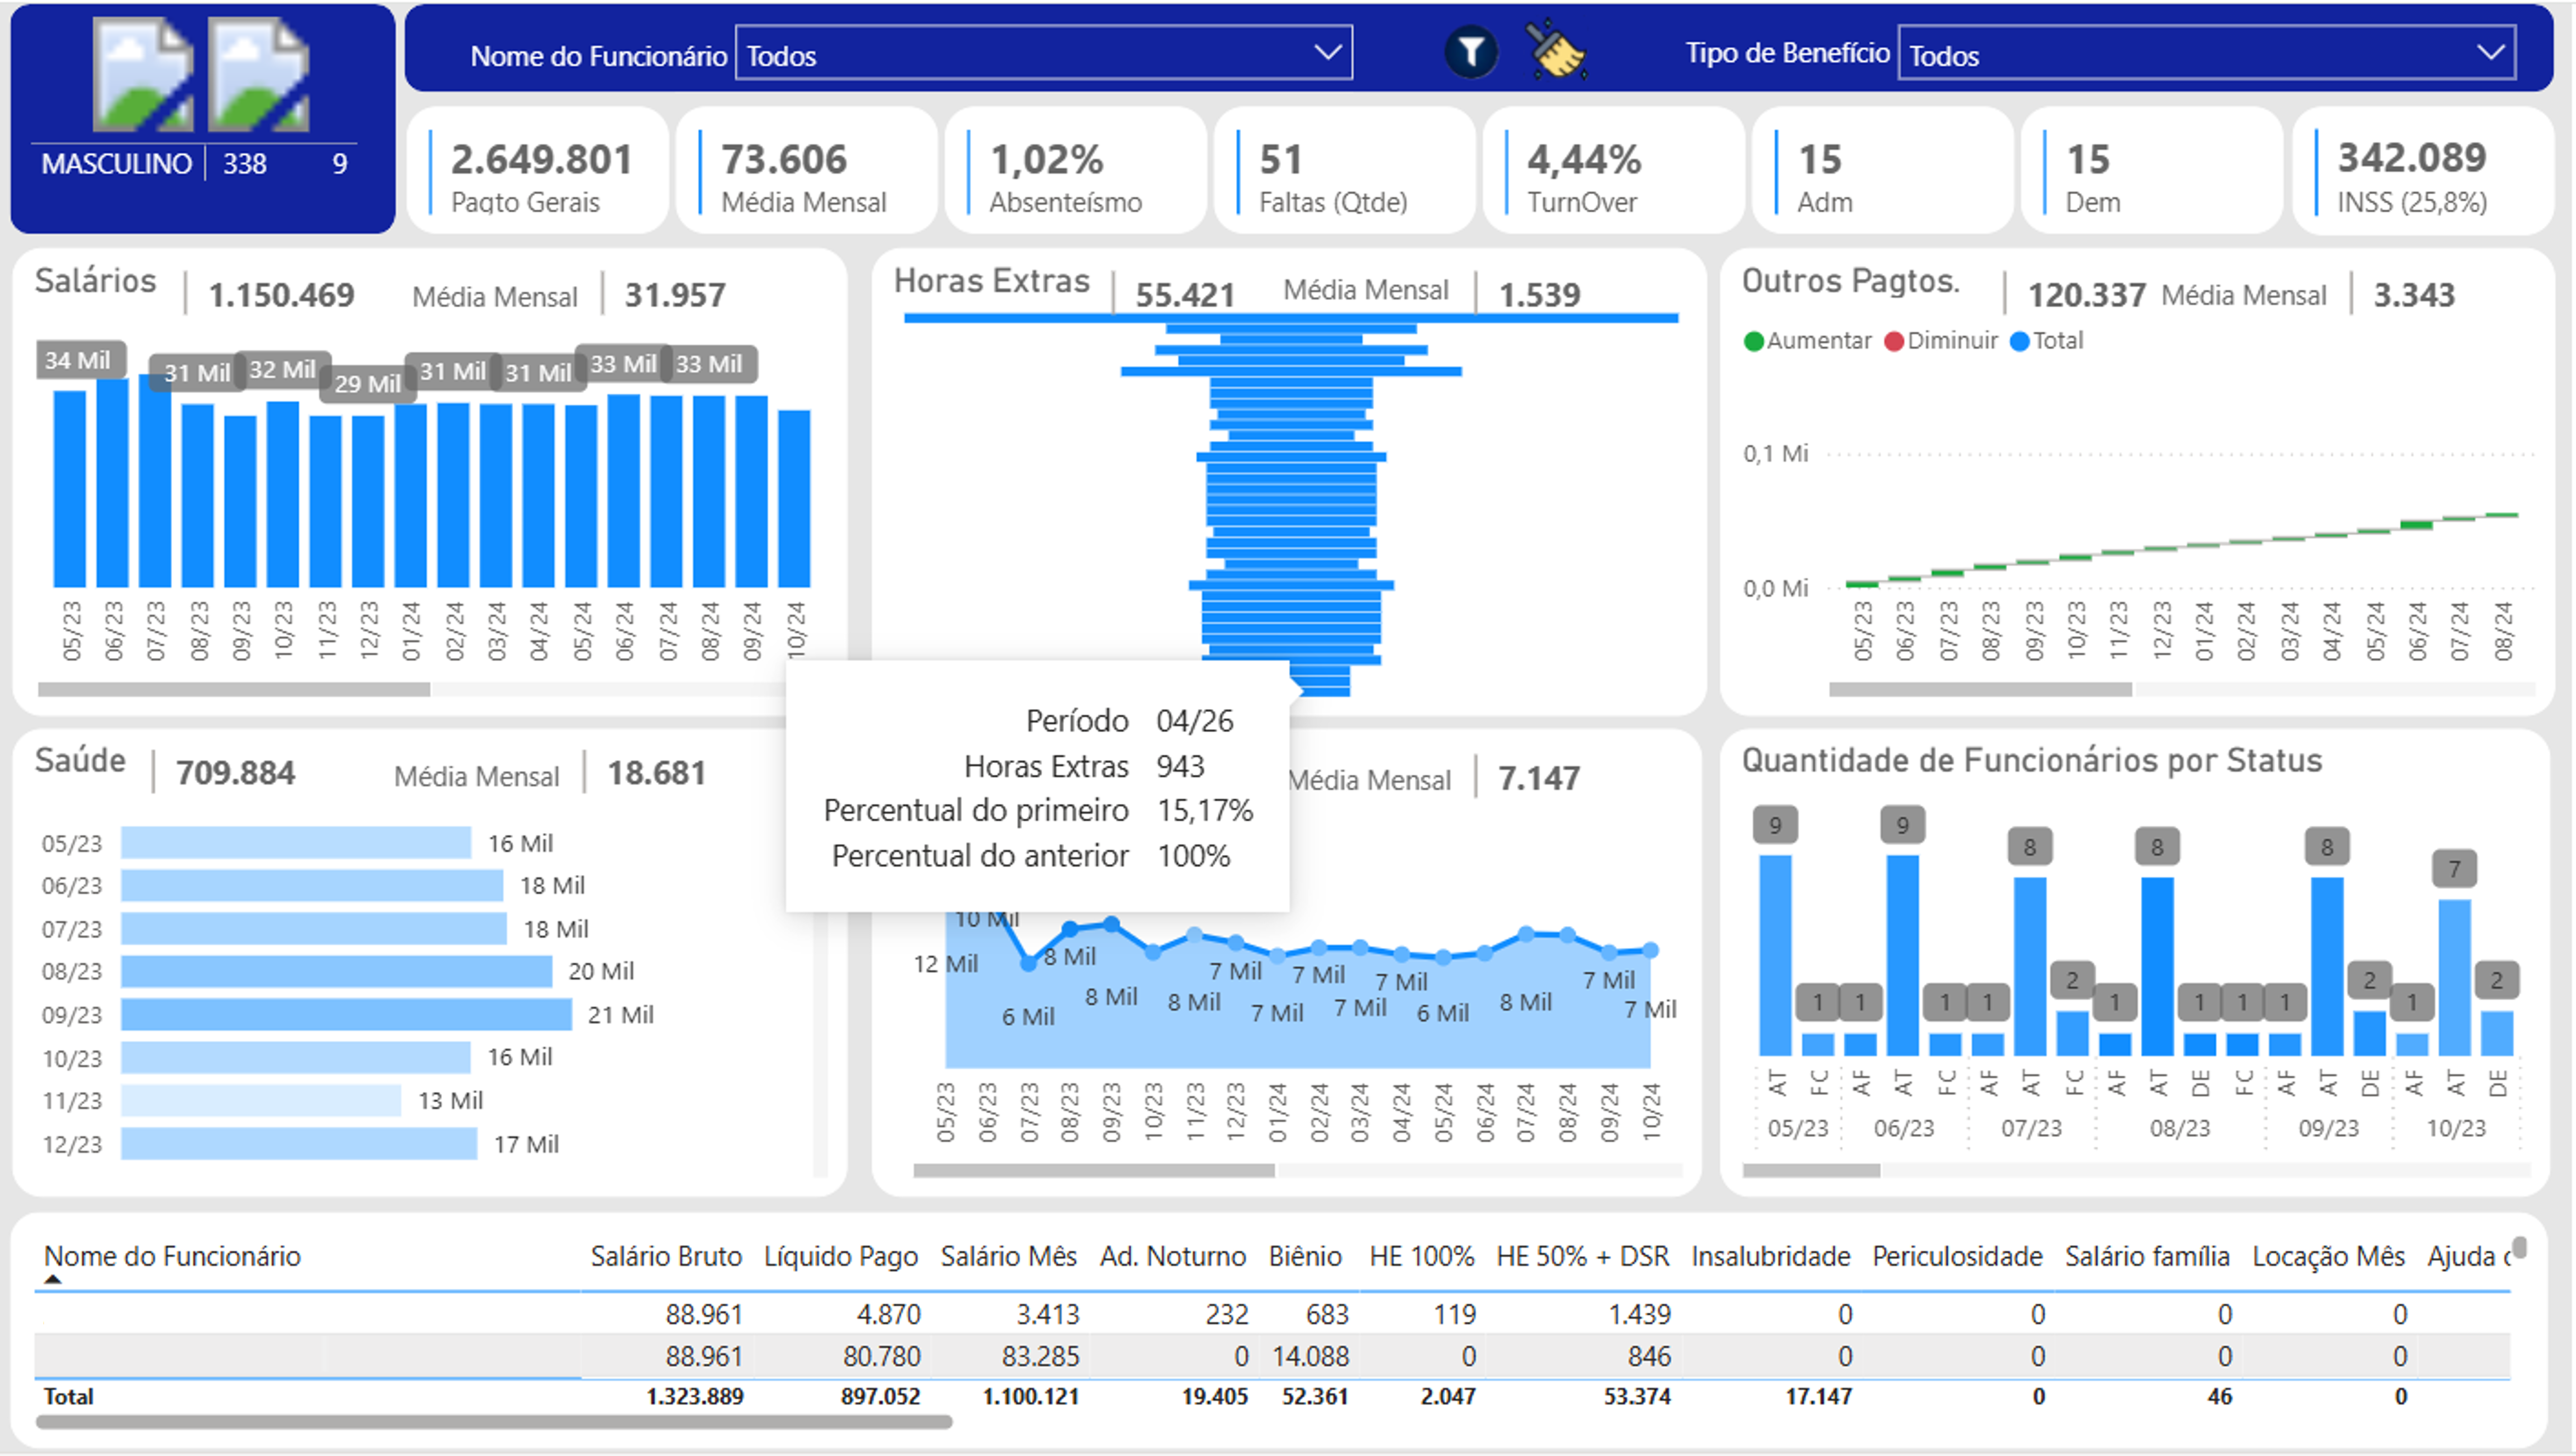This screenshot has height=1456, width=2576.
Task: Click the status chart horizontal scrollbar
Action: [x=1811, y=1170]
